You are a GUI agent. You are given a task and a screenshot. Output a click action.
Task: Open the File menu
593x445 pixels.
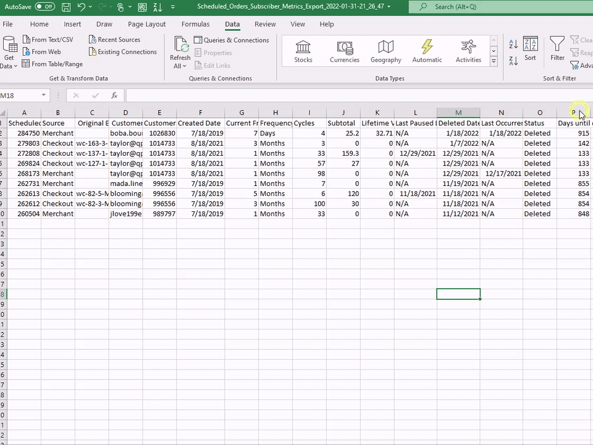(x=7, y=24)
